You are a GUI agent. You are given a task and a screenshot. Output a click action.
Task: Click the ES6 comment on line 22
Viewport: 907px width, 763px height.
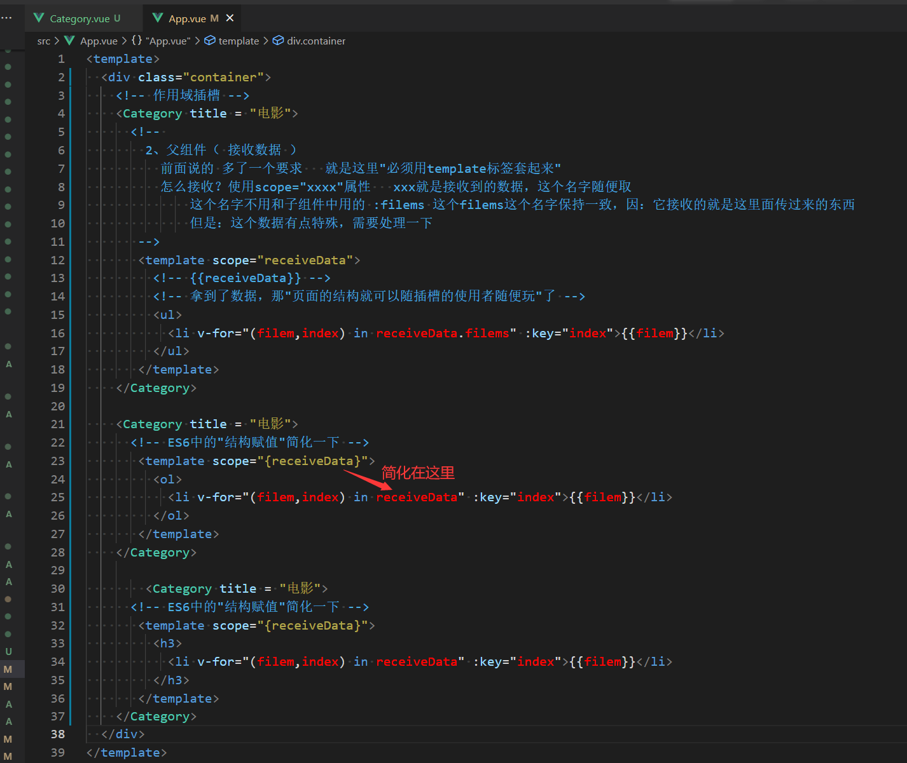250,443
